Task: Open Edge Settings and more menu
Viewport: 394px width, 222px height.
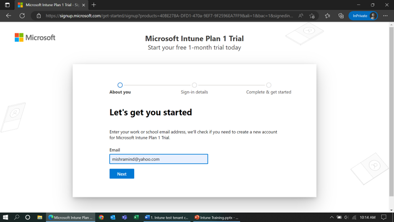Action: (385, 16)
